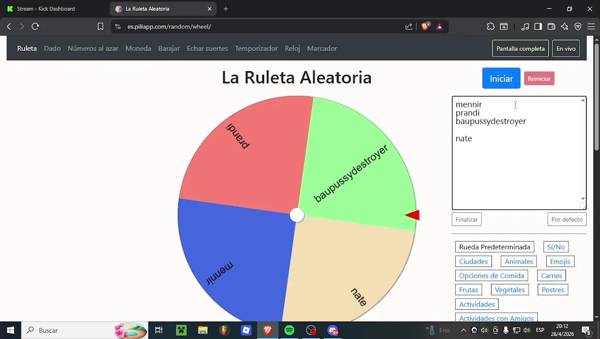Open Brave Rewards triangle icon
The width and height of the screenshot is (600, 339).
tap(440, 27)
